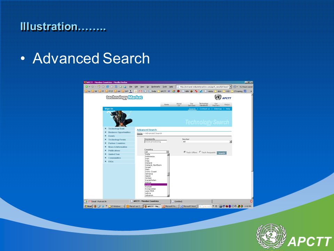Viewport: 334px width, 251px height.
Task: Open the valuta bookmark
Action: coord(209,91)
